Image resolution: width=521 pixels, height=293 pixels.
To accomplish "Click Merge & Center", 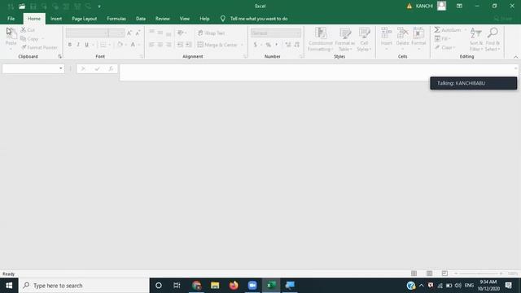I will (x=217, y=45).
